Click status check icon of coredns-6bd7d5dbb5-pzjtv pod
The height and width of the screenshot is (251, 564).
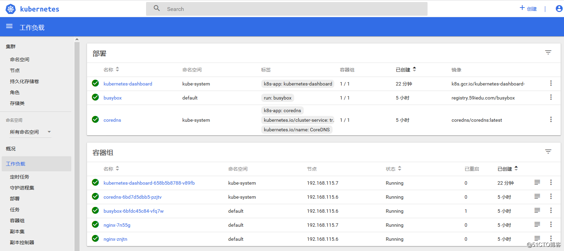(95, 196)
